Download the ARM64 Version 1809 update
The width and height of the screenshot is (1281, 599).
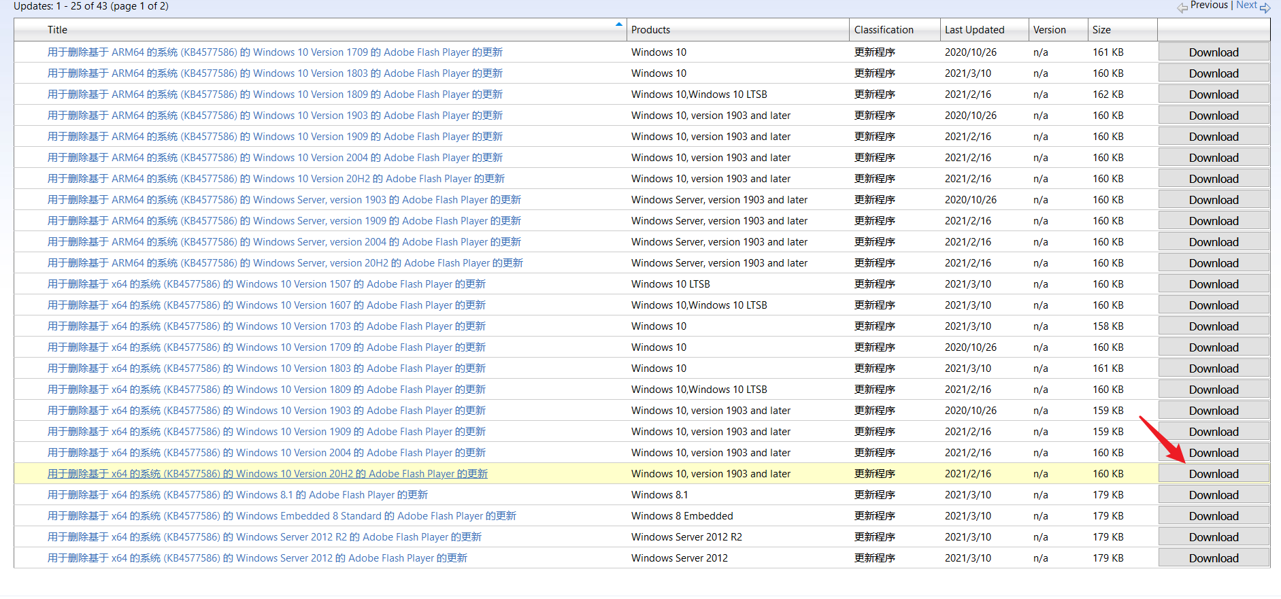(x=1214, y=95)
